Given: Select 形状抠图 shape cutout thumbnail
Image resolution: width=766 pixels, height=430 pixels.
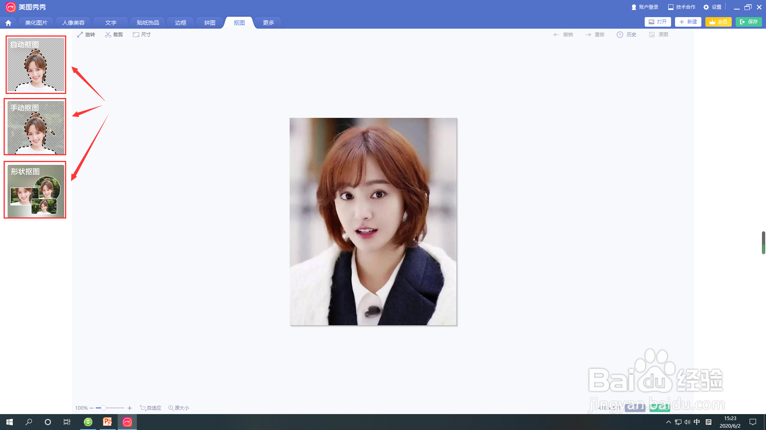Looking at the screenshot, I should click(x=35, y=190).
